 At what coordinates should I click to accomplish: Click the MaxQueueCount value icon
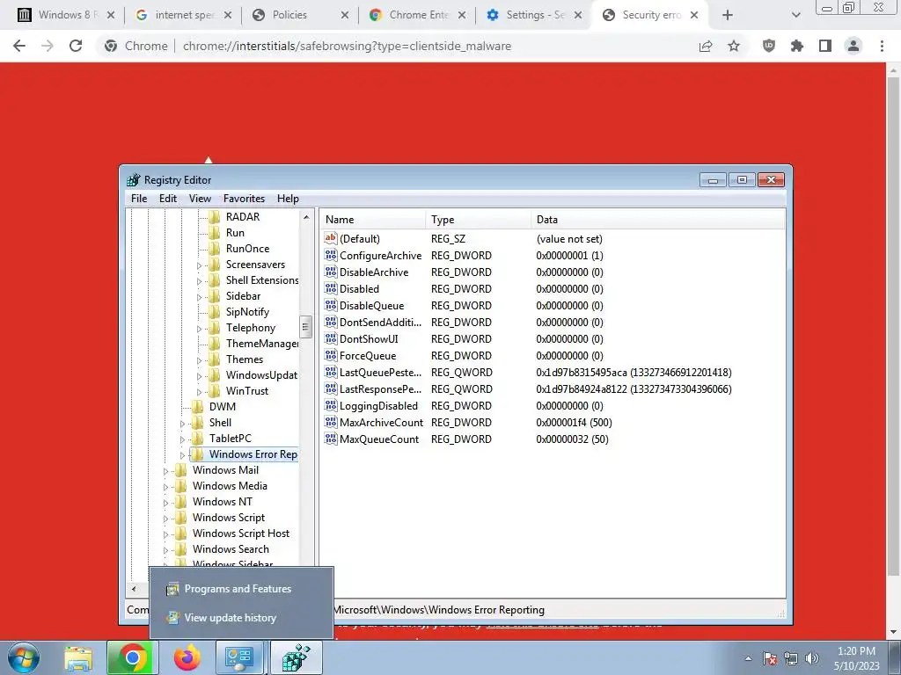331,439
